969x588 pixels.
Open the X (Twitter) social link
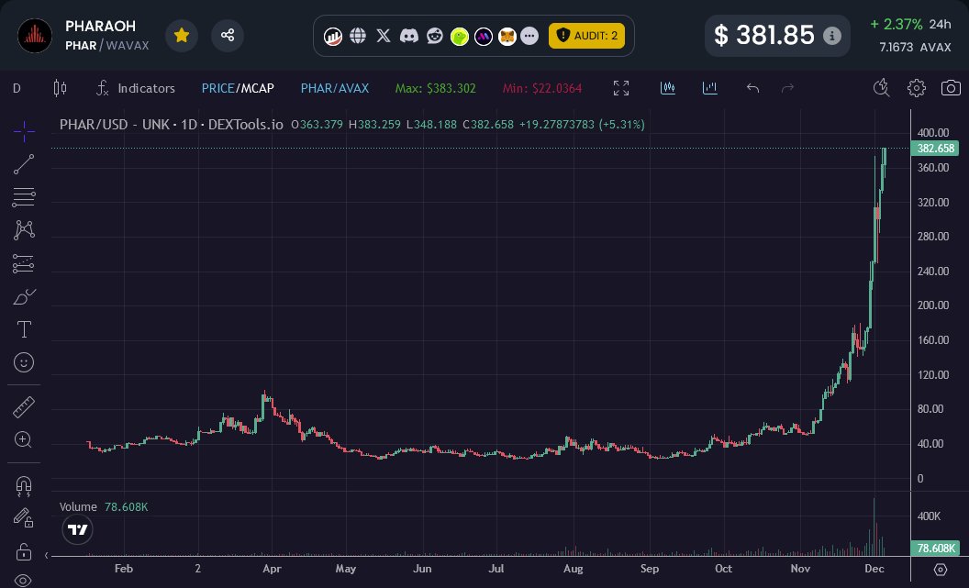(384, 36)
